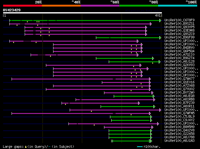Screen dimensions: 200x149
Task: Click the arrowhead ending the UniRef100_B9GZT4 alignment
Action: click(153, 59)
